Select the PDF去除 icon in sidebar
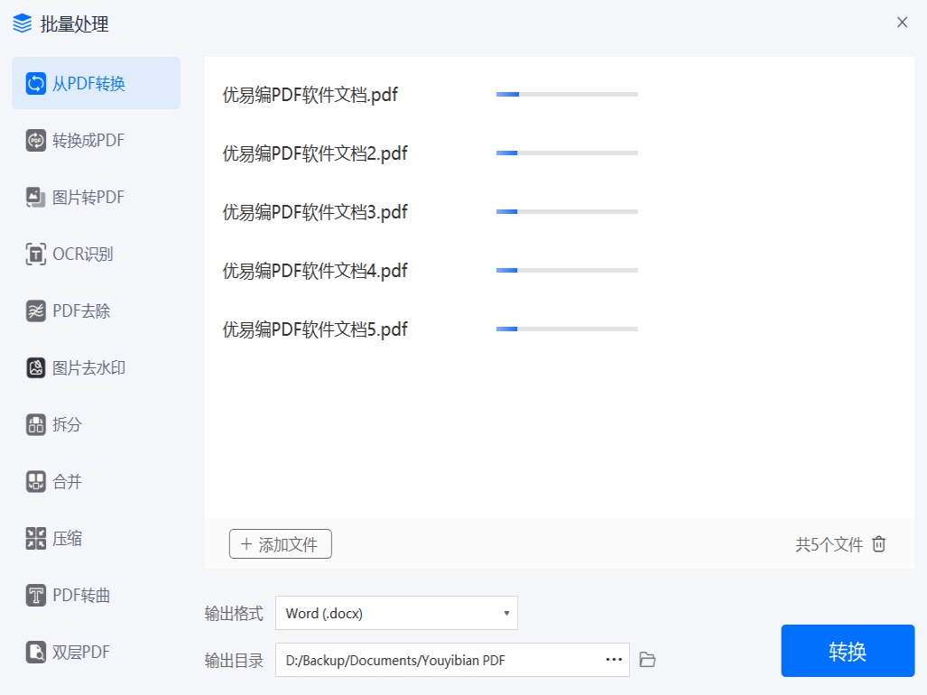The height and width of the screenshot is (695, 927). pyautogui.click(x=36, y=311)
